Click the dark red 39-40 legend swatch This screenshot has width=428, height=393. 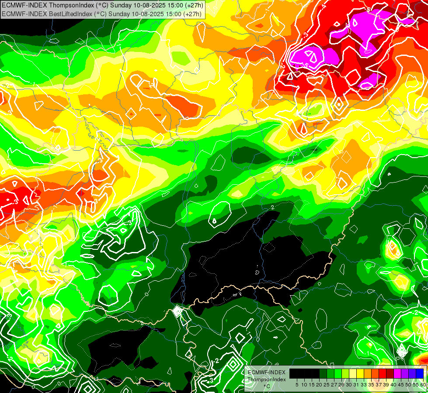click(390, 373)
